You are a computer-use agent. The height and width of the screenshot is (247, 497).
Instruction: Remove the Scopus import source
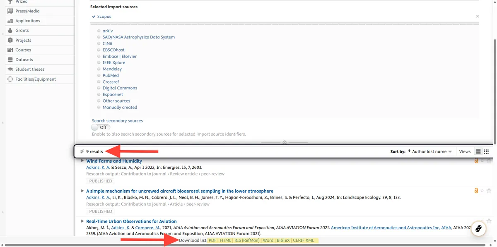coord(477,17)
